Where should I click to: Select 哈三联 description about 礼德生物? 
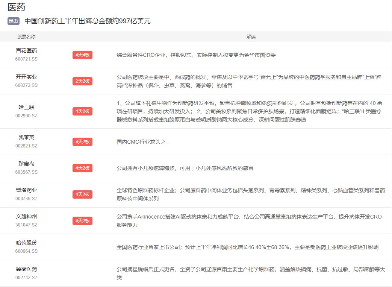click(x=249, y=111)
